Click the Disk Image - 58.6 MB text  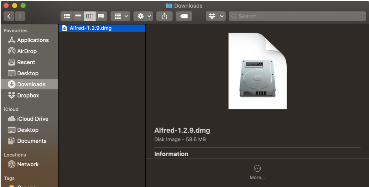tap(180, 139)
